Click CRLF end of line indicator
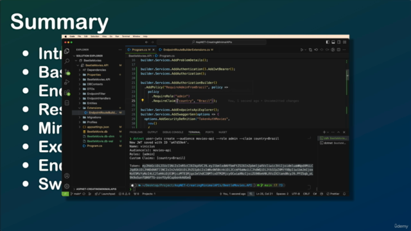 pos(306,194)
